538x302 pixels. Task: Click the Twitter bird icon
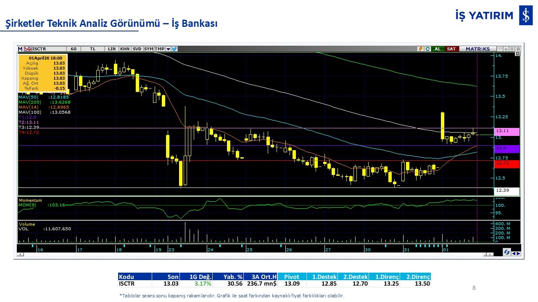(174, 49)
